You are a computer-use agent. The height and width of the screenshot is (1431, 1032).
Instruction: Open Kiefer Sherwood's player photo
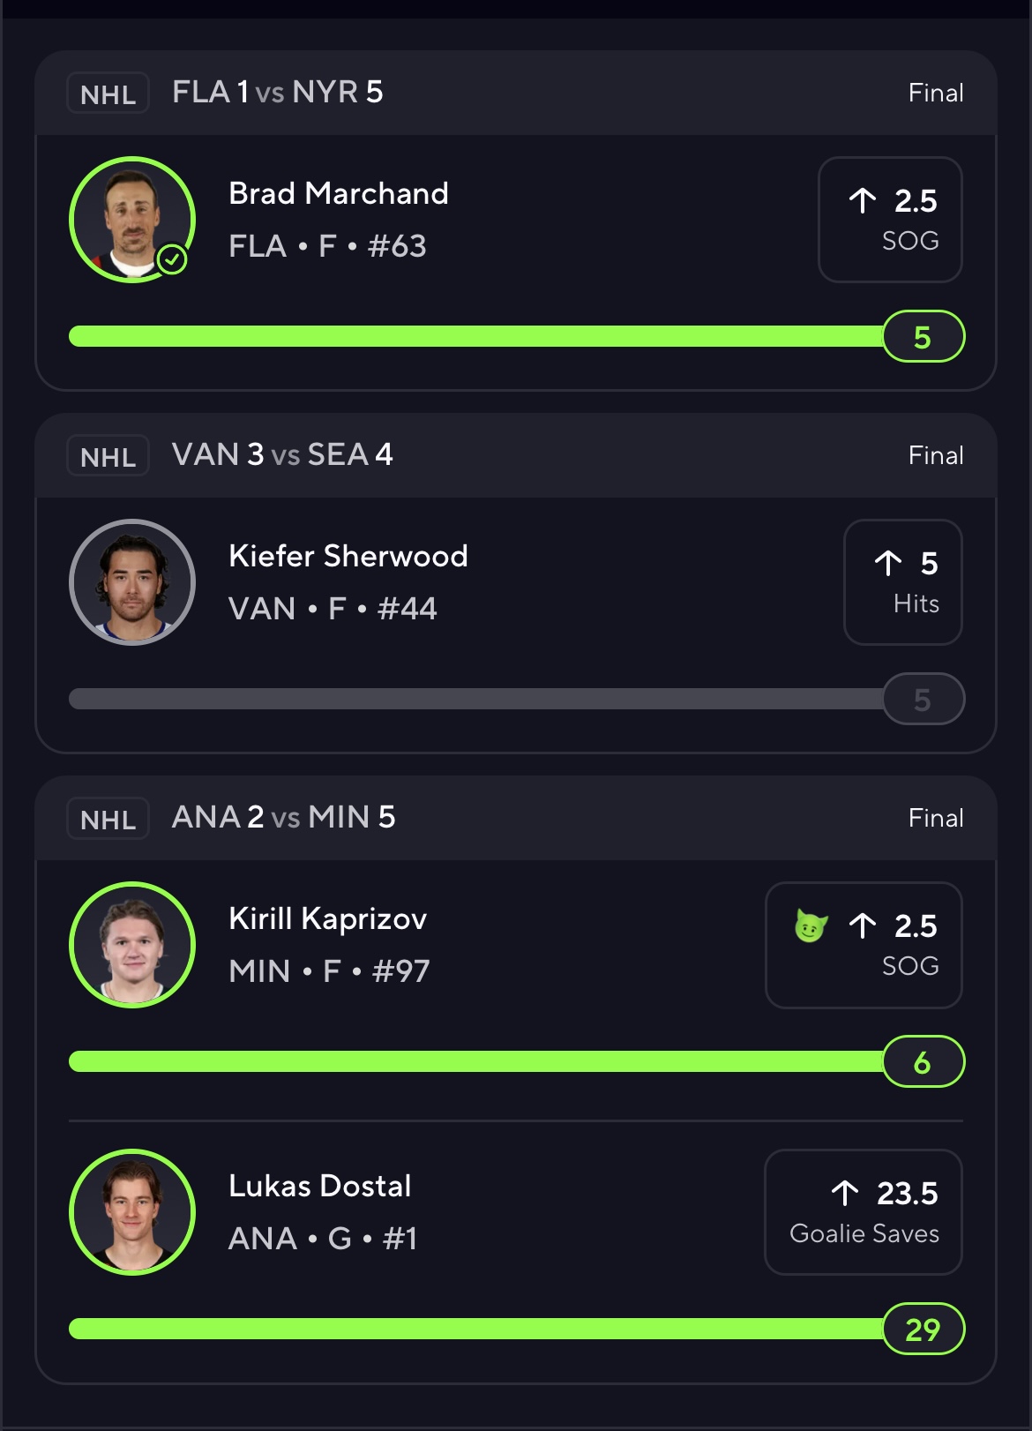click(132, 582)
